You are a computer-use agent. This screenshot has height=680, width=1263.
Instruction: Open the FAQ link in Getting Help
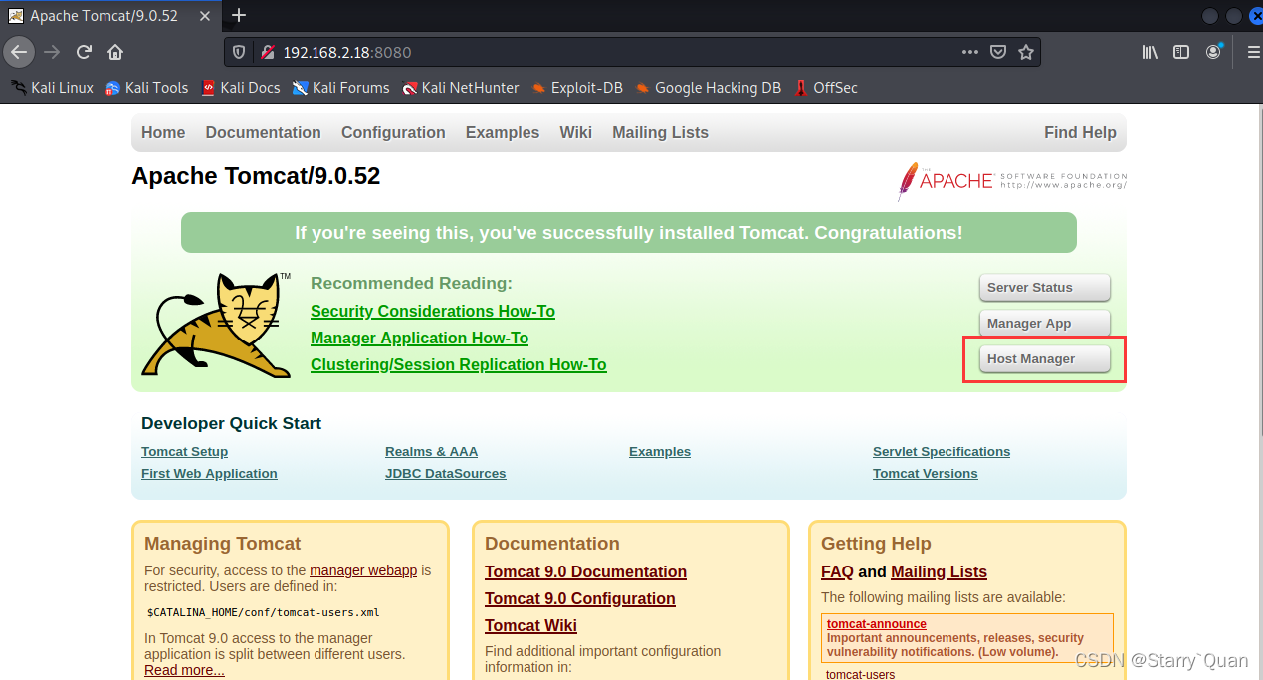[837, 572]
